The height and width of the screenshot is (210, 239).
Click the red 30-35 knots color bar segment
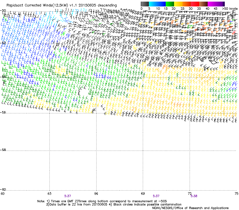pos(195,4)
